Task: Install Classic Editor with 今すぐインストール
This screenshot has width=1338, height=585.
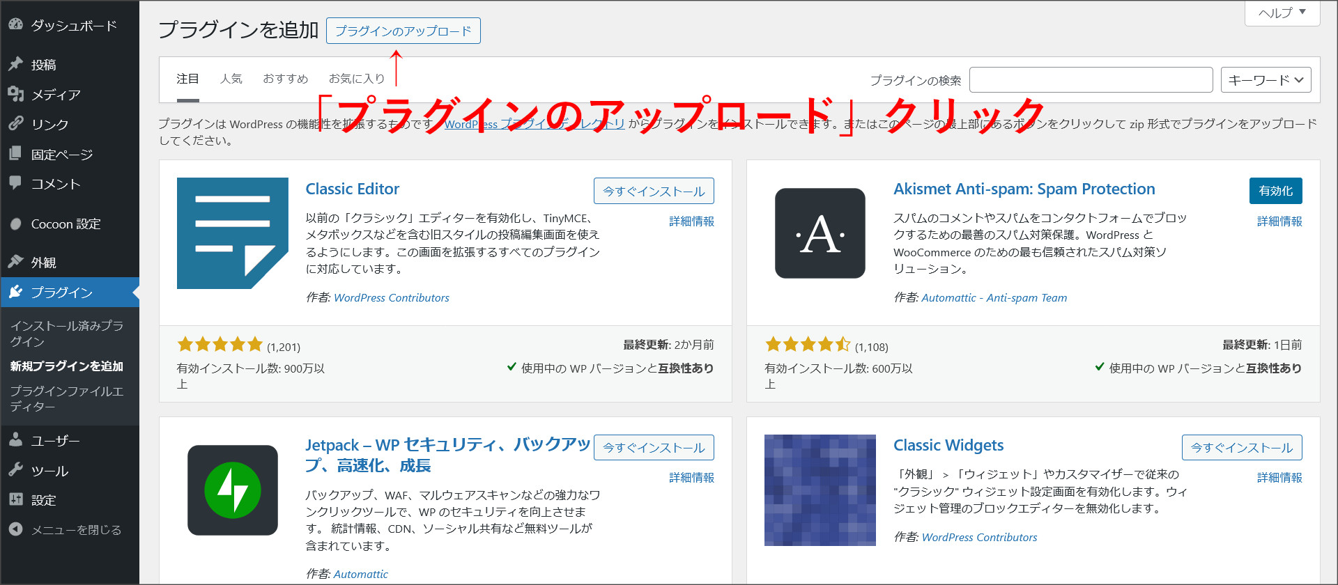Action: point(654,191)
